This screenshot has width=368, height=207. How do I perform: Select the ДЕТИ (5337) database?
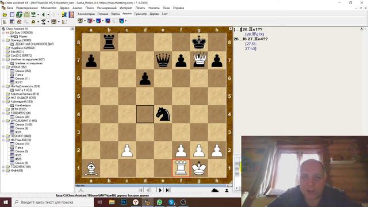pos(18,109)
